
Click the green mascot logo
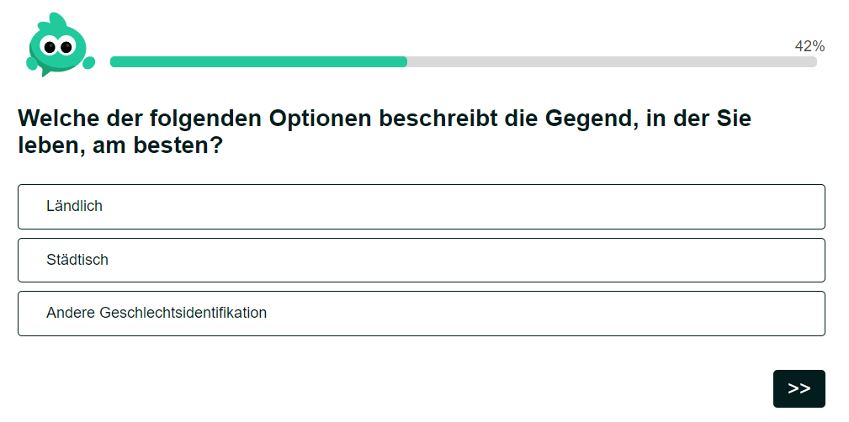pyautogui.click(x=60, y=45)
